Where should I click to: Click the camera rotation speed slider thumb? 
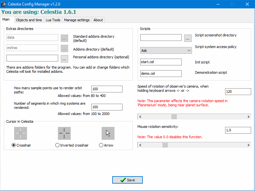[174, 117]
